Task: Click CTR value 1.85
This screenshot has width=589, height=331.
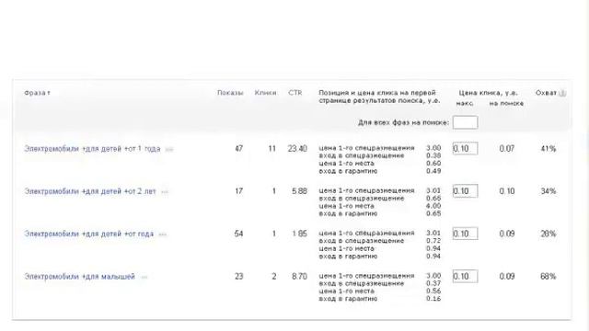Action: tap(299, 234)
